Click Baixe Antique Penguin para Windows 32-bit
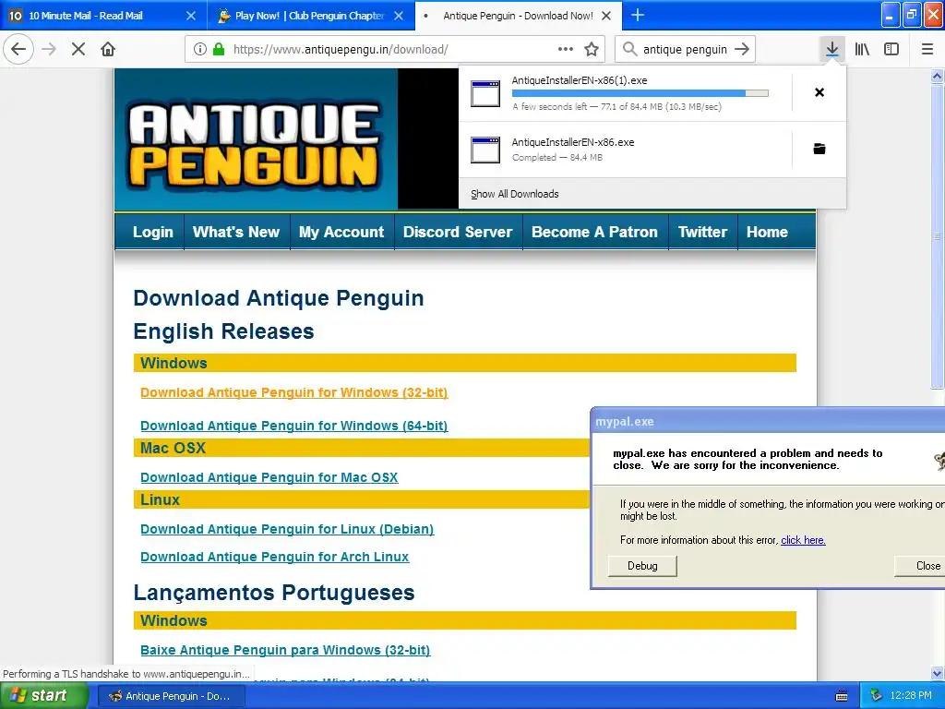The image size is (945, 709). [x=285, y=650]
